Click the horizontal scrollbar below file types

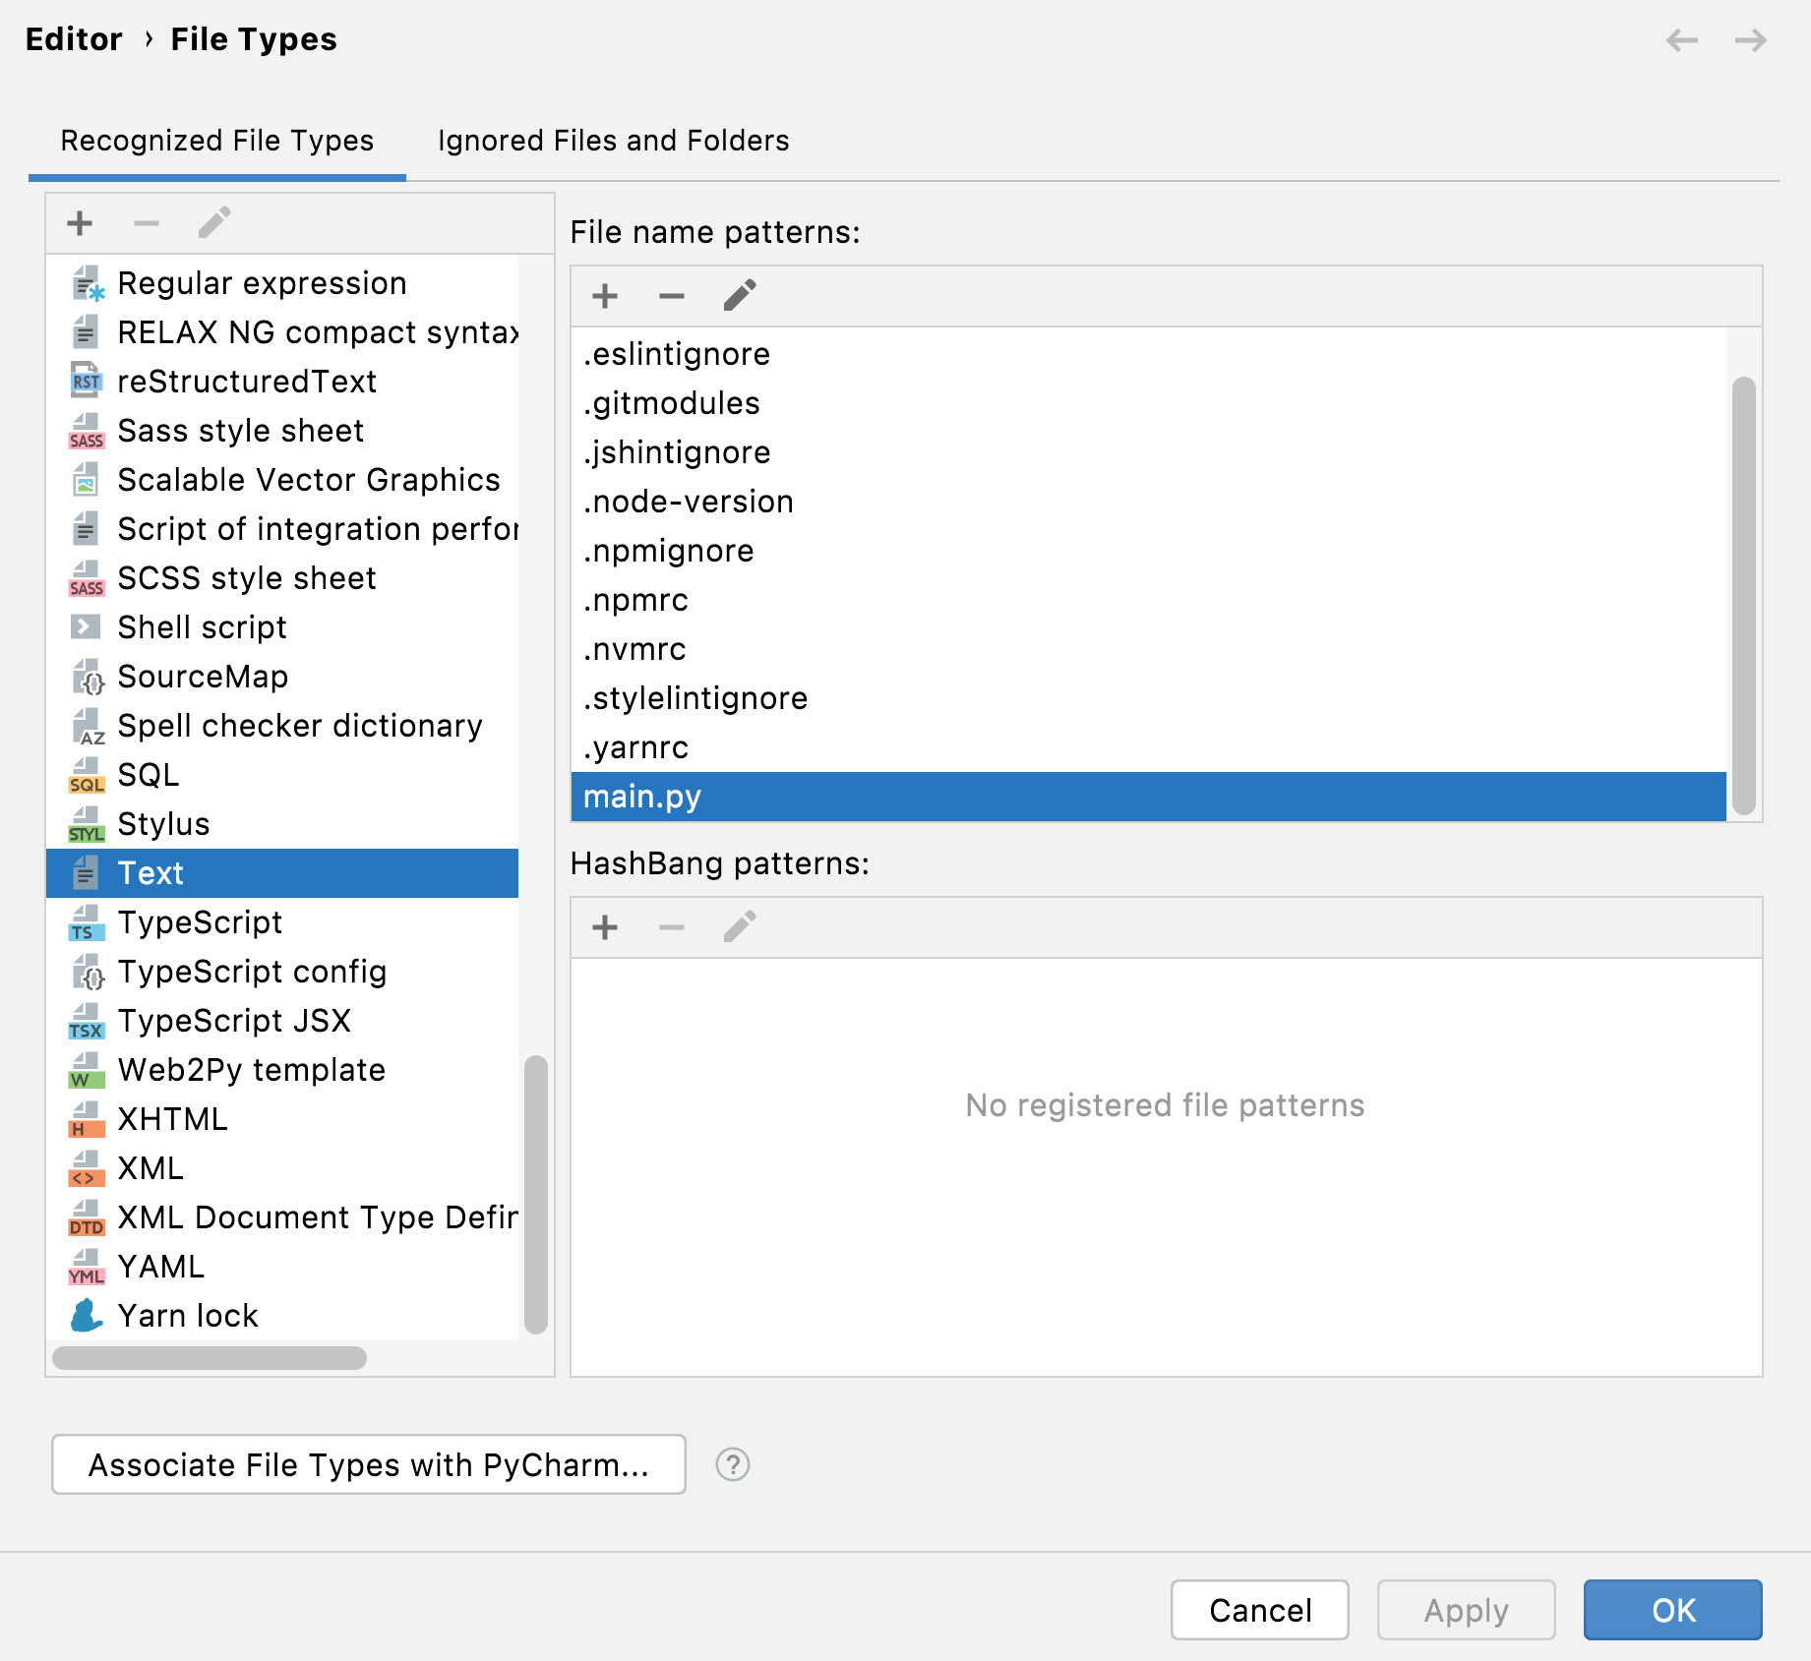(x=207, y=1357)
